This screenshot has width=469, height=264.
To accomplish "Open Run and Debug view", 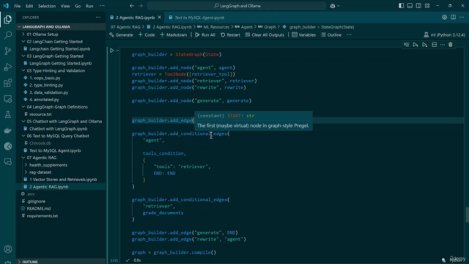I will tap(8, 67).
